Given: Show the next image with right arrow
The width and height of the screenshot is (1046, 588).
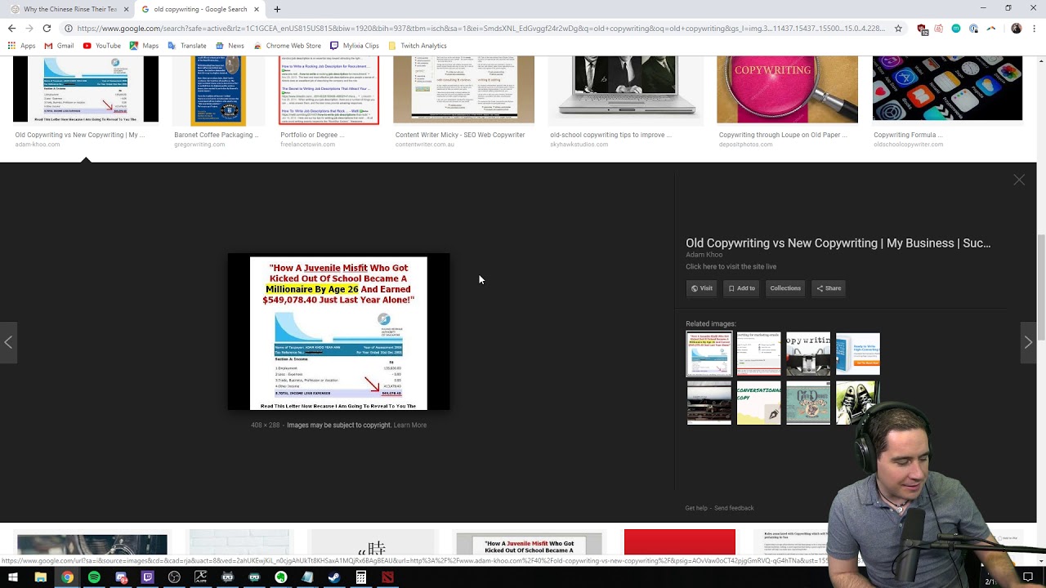Looking at the screenshot, I should [x=1028, y=342].
